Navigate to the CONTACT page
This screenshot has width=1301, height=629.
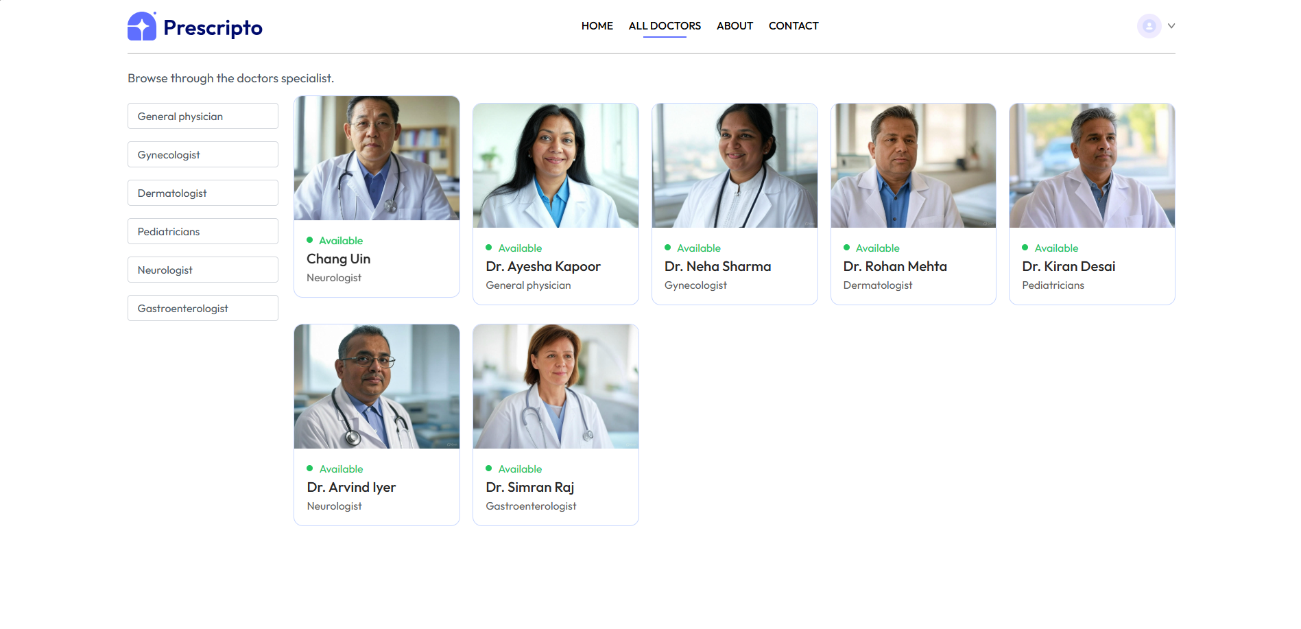click(x=793, y=26)
